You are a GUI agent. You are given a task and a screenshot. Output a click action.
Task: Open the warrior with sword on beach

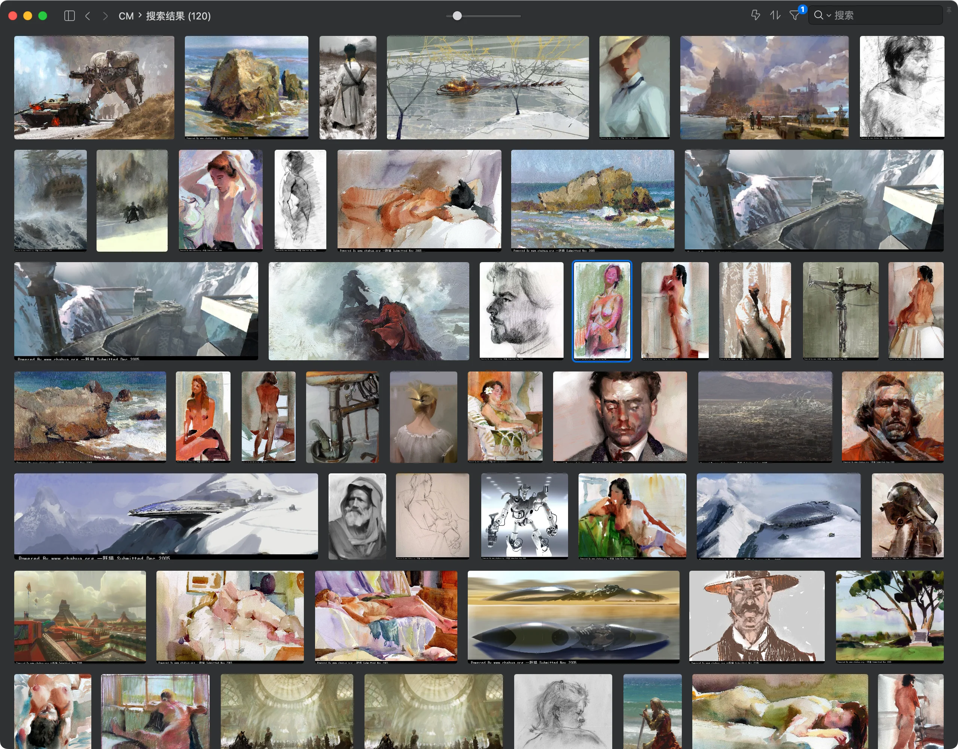pyautogui.click(x=652, y=711)
